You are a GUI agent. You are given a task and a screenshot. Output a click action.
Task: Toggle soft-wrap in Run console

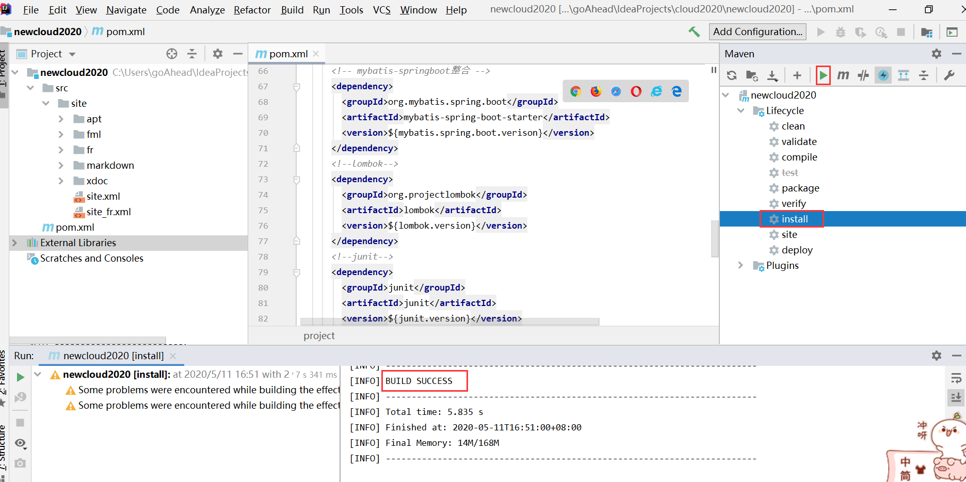[x=956, y=378]
